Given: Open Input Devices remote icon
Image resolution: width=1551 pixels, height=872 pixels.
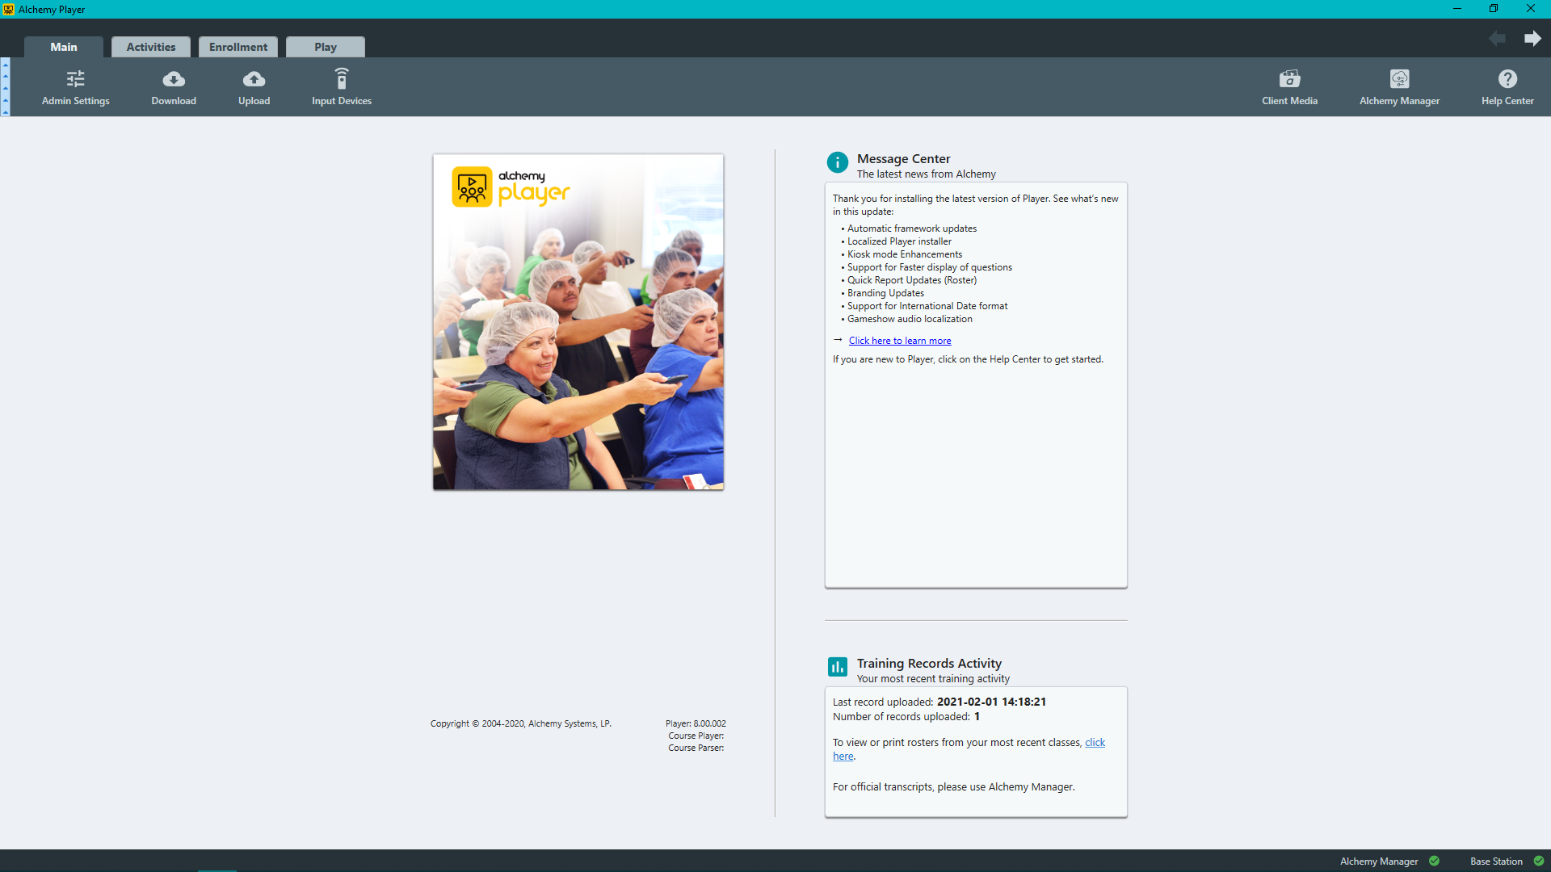Looking at the screenshot, I should [342, 79].
